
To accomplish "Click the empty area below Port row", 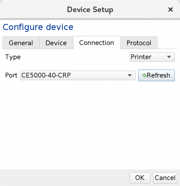I will pyautogui.click(x=90, y=125).
